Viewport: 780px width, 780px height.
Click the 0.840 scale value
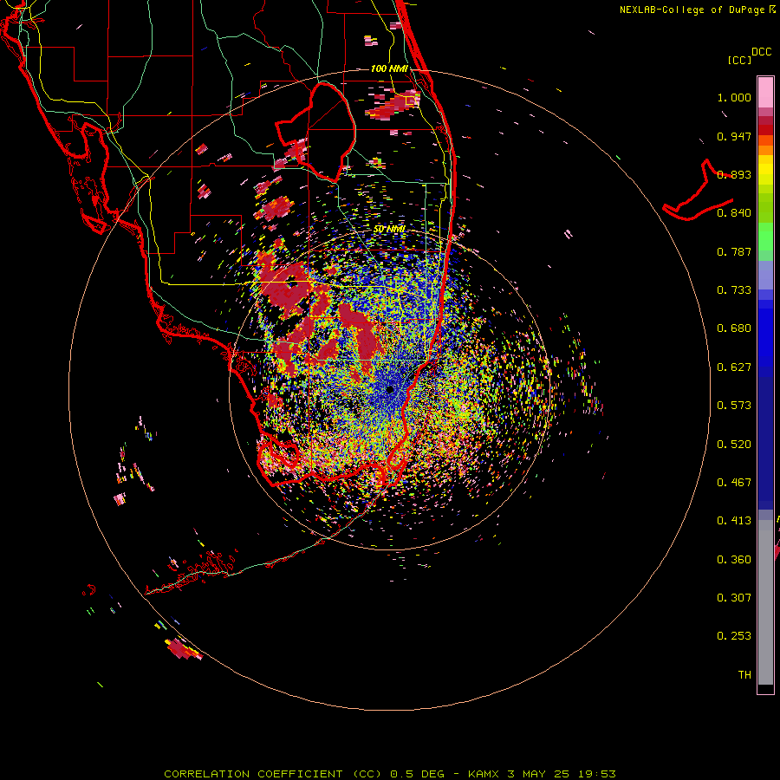[x=734, y=213]
